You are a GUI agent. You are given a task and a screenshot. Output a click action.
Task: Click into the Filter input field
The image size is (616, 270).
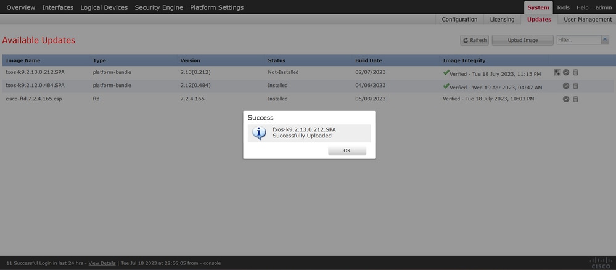(x=578, y=39)
